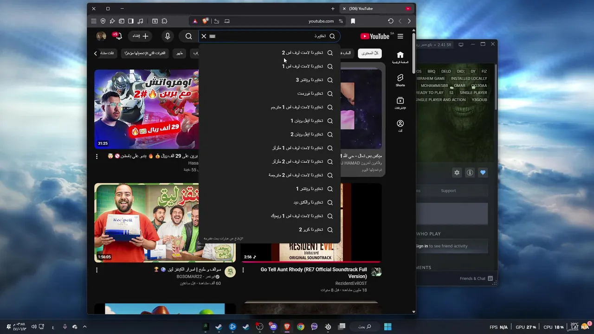Click the site settings icon next to youtube.com
This screenshot has height=334, width=594.
point(341,21)
